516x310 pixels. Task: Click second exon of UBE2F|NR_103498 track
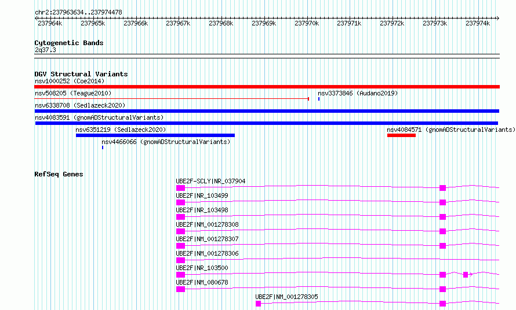[x=442, y=217]
